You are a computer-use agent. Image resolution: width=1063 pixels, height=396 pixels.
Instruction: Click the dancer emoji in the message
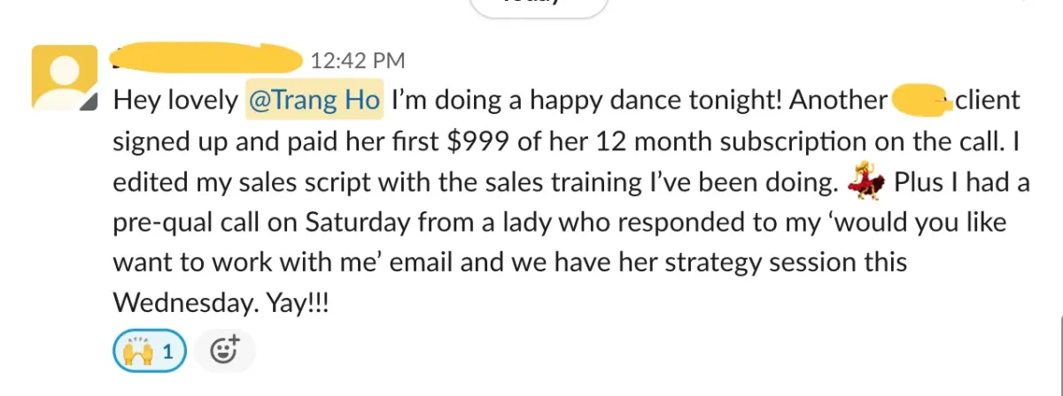click(x=867, y=184)
